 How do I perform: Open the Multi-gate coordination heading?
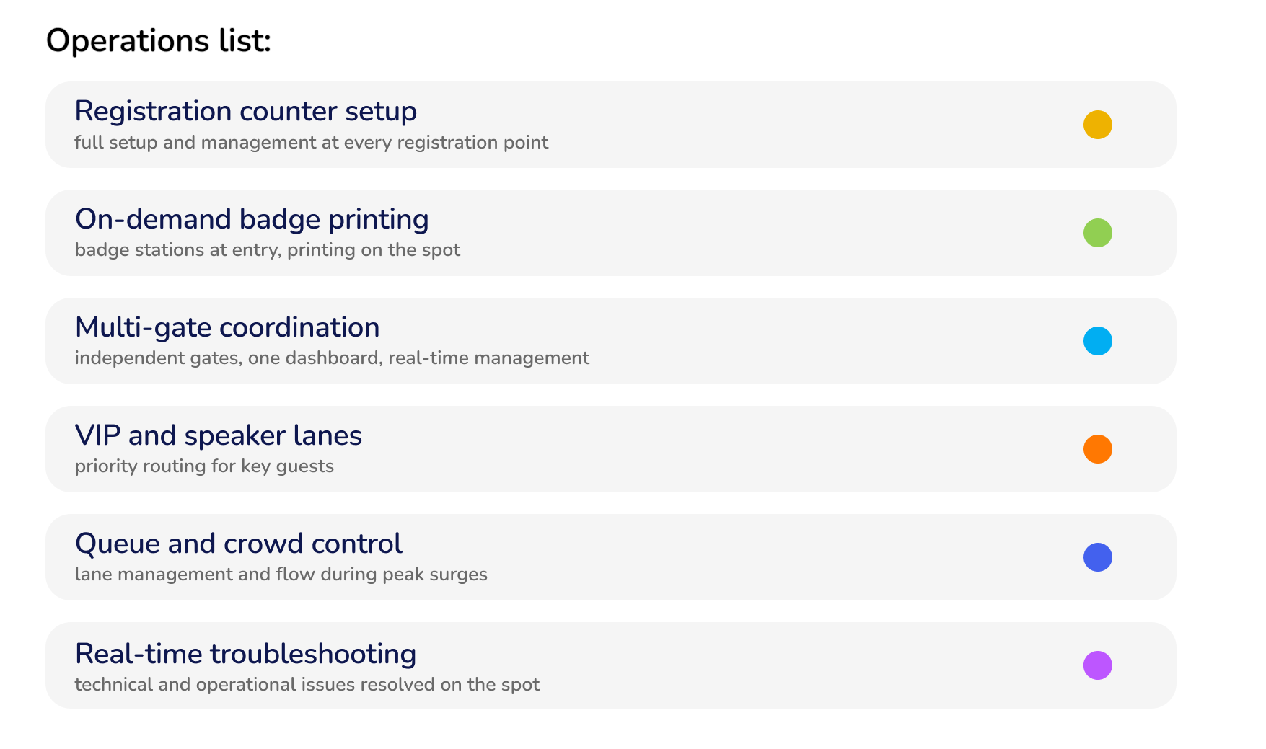227,327
